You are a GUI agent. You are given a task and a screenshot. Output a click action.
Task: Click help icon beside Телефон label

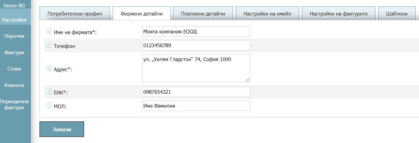click(x=49, y=45)
